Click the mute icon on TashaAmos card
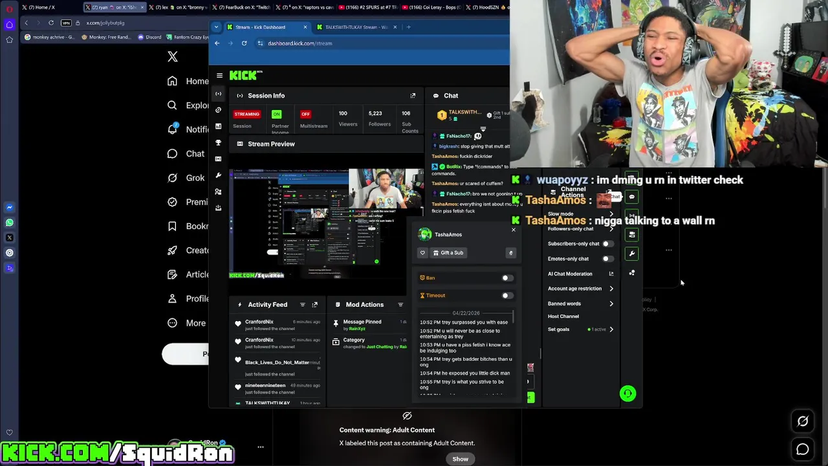Viewport: 828px width, 466px height. coord(510,253)
